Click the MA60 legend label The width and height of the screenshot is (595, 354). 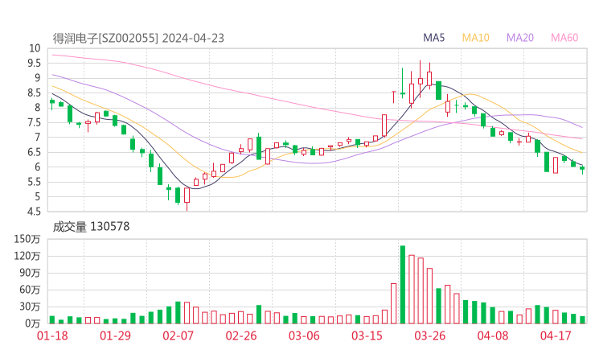(564, 38)
